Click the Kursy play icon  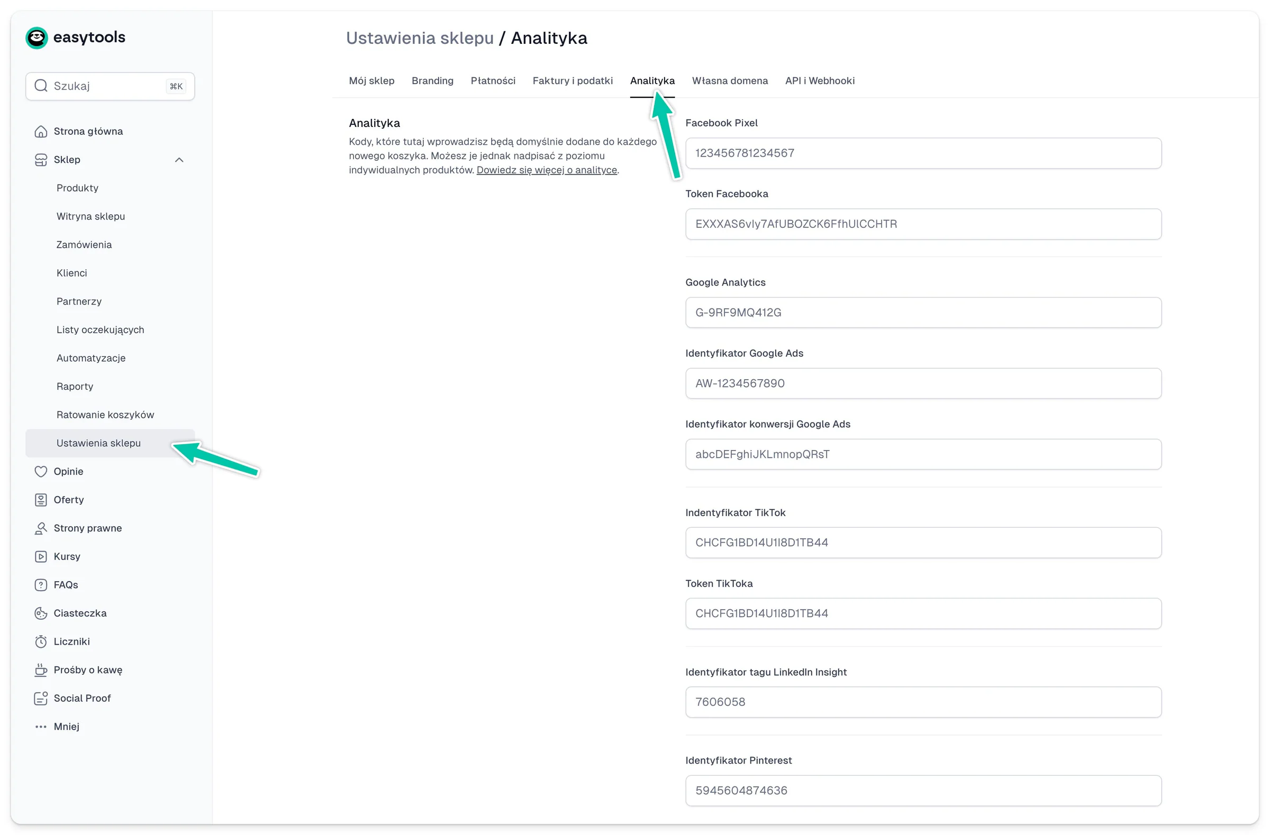coord(41,556)
